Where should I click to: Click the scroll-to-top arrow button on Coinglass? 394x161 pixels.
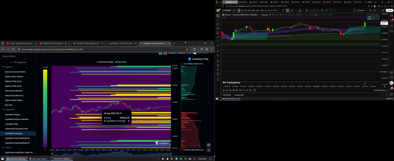tap(209, 150)
